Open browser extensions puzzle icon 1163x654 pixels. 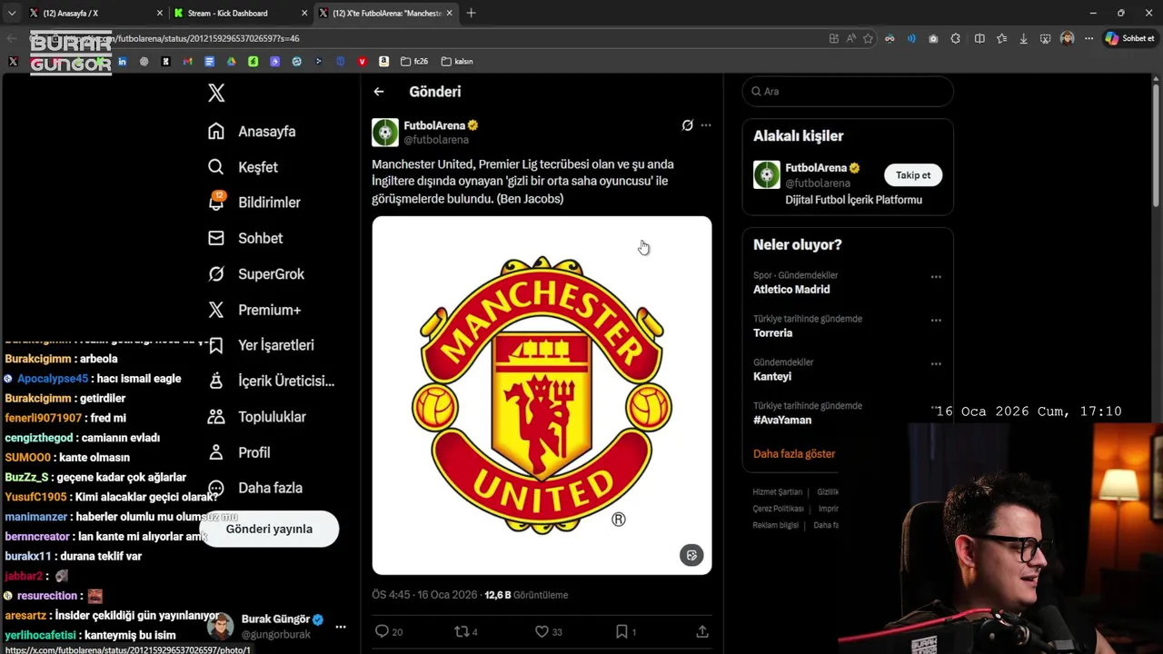pos(956,38)
